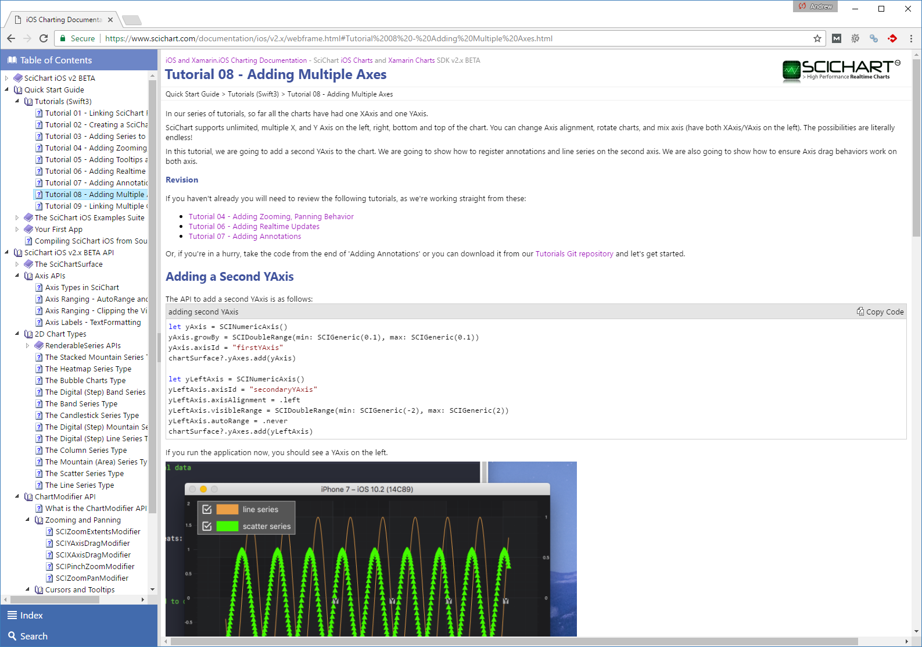This screenshot has height=647, width=922.
Task: Click the gear extension icon in toolbar
Action: [x=855, y=38]
